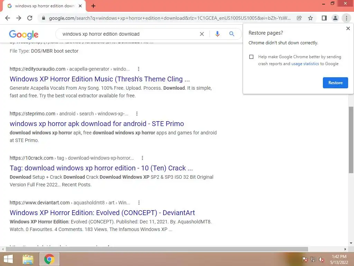Open Windows XP Horror Edition Music result

pos(100,79)
